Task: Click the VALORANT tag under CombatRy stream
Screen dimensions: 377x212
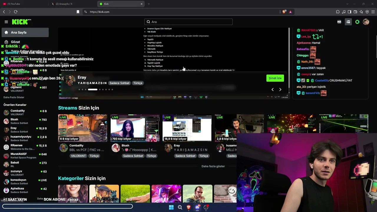Action: [78, 156]
